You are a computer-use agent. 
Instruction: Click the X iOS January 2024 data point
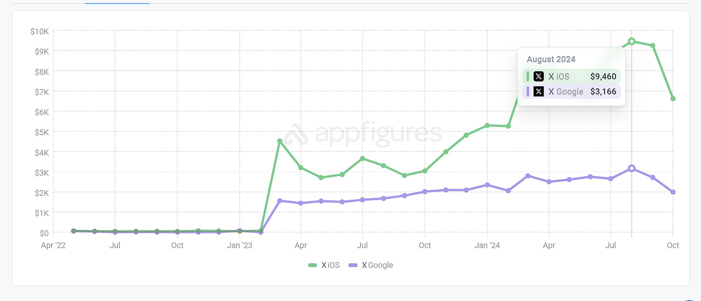(487, 125)
